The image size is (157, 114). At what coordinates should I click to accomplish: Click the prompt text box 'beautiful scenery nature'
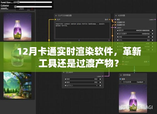pos(82,30)
